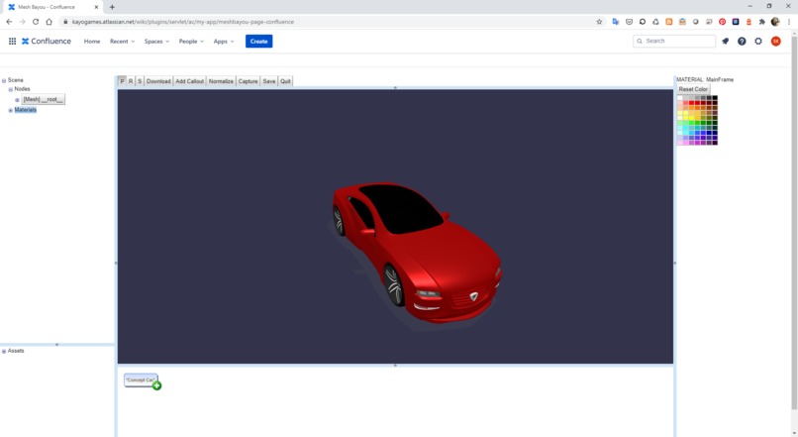Screen dimensions: 798x437
Task: Expand the [Mesh] __root__ node
Action: 17,100
